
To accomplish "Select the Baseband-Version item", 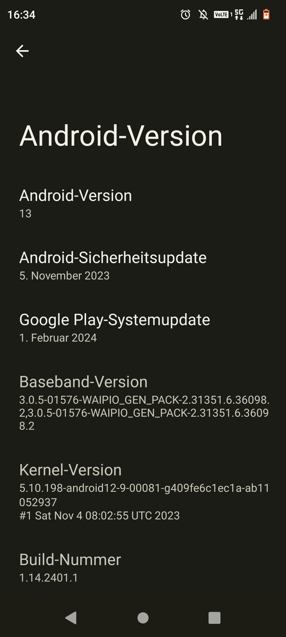I will point(143,403).
